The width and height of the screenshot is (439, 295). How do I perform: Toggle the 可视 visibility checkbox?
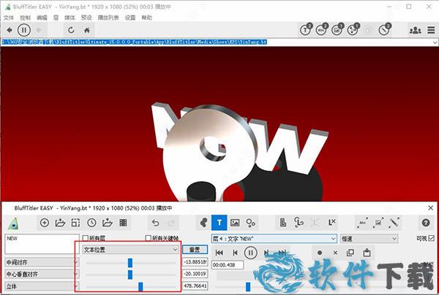point(430,238)
